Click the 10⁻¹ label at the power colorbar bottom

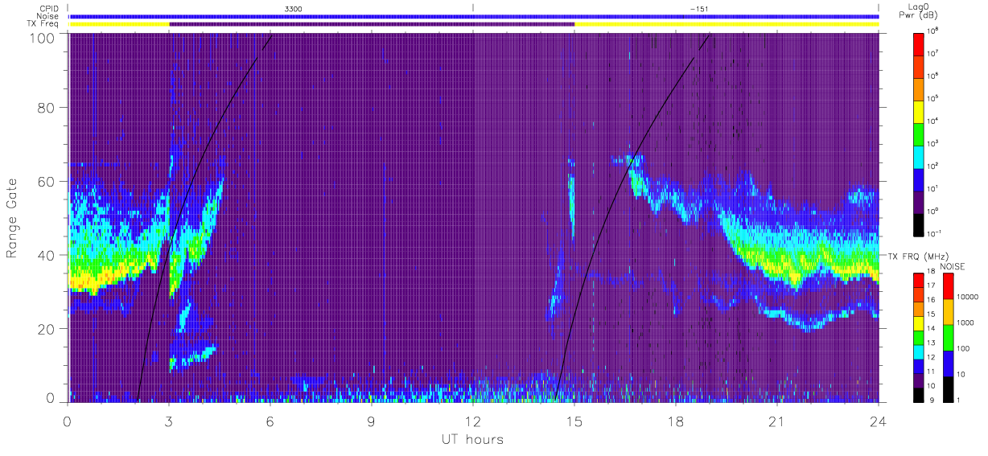click(934, 233)
